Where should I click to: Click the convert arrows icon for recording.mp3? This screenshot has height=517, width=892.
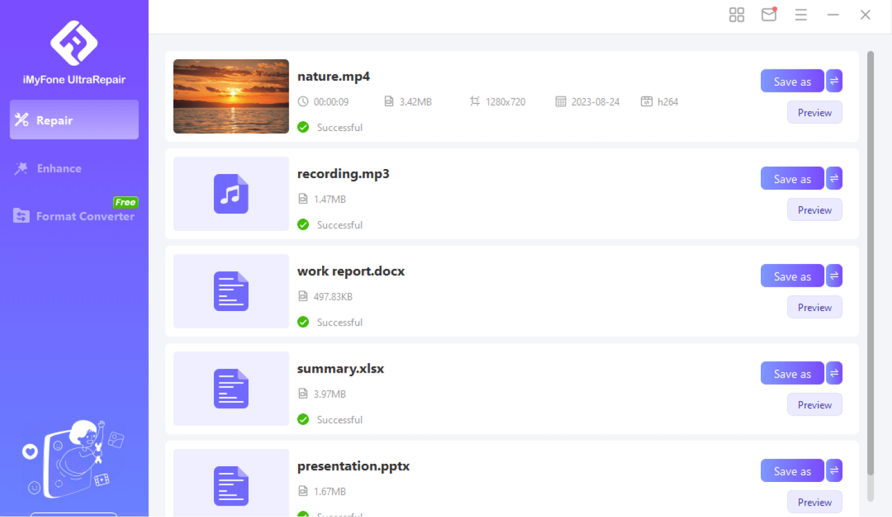(x=834, y=178)
